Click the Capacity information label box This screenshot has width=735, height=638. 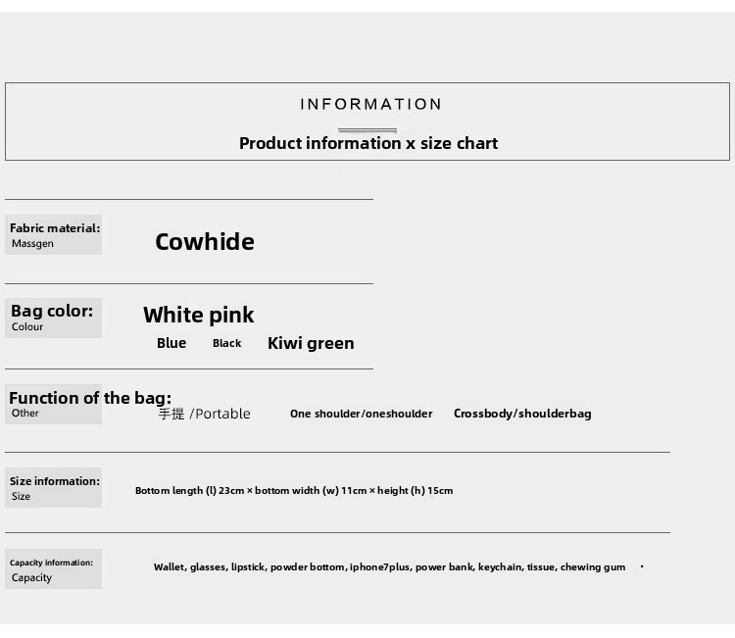tap(54, 569)
